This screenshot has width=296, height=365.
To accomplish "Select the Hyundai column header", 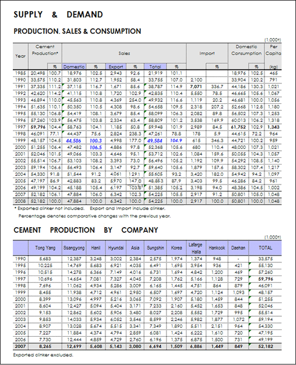I will pos(116,248).
